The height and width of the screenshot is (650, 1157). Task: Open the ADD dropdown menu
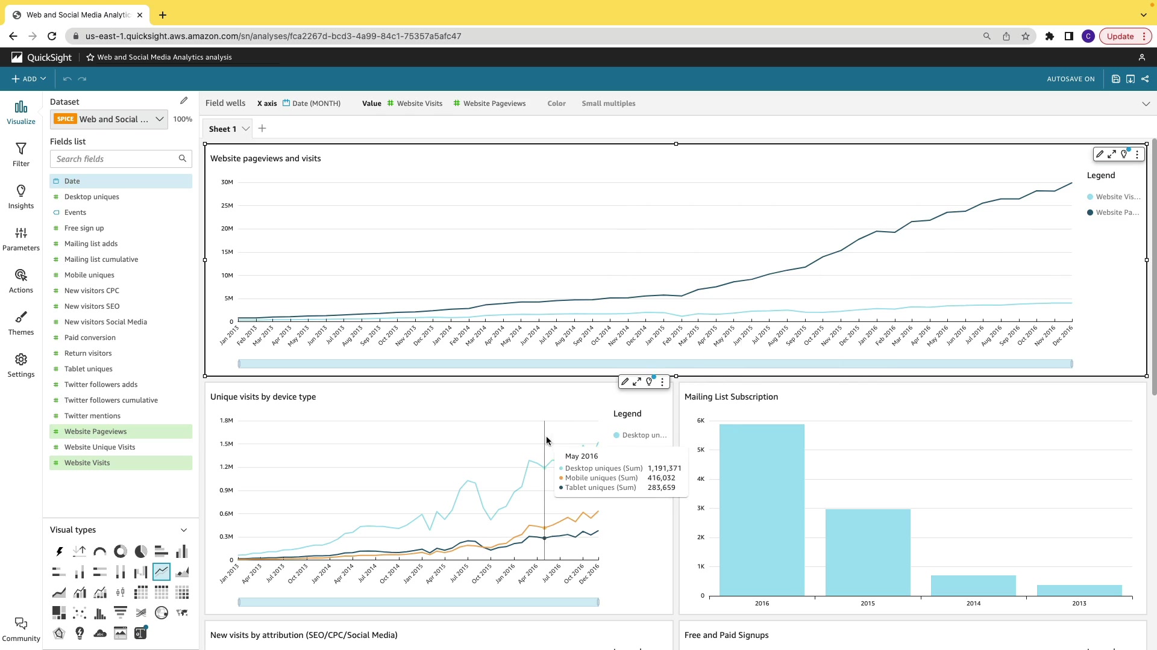coord(29,79)
